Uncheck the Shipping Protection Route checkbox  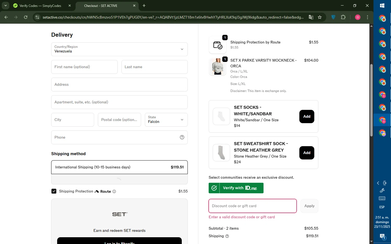(x=54, y=191)
